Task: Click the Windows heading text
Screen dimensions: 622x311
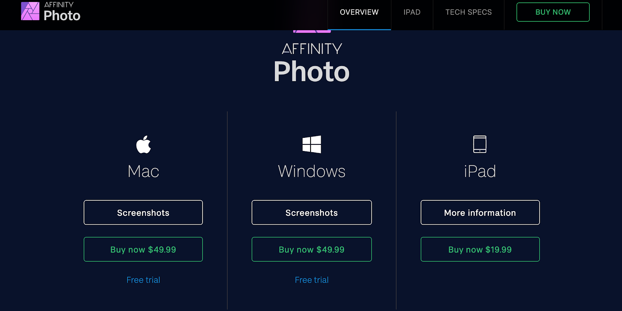Action: tap(312, 171)
